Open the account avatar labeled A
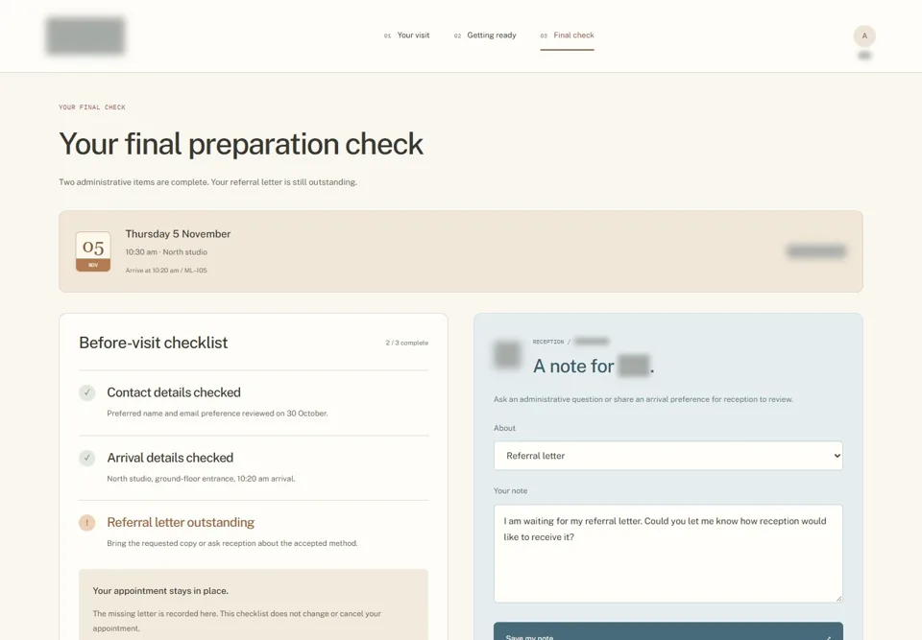Image resolution: width=922 pixels, height=640 pixels. point(864,36)
